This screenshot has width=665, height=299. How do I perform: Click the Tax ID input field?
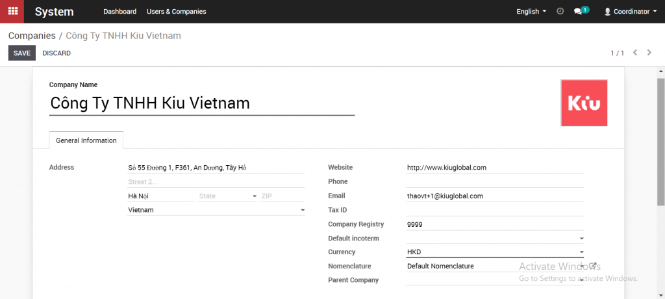pyautogui.click(x=495, y=210)
